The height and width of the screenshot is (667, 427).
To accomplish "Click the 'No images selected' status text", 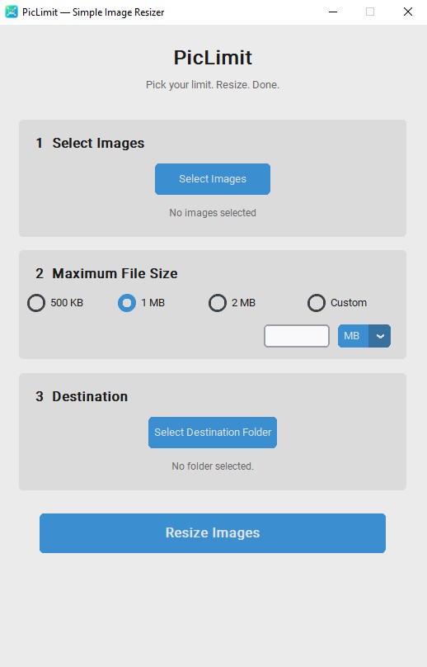I will pos(213,213).
